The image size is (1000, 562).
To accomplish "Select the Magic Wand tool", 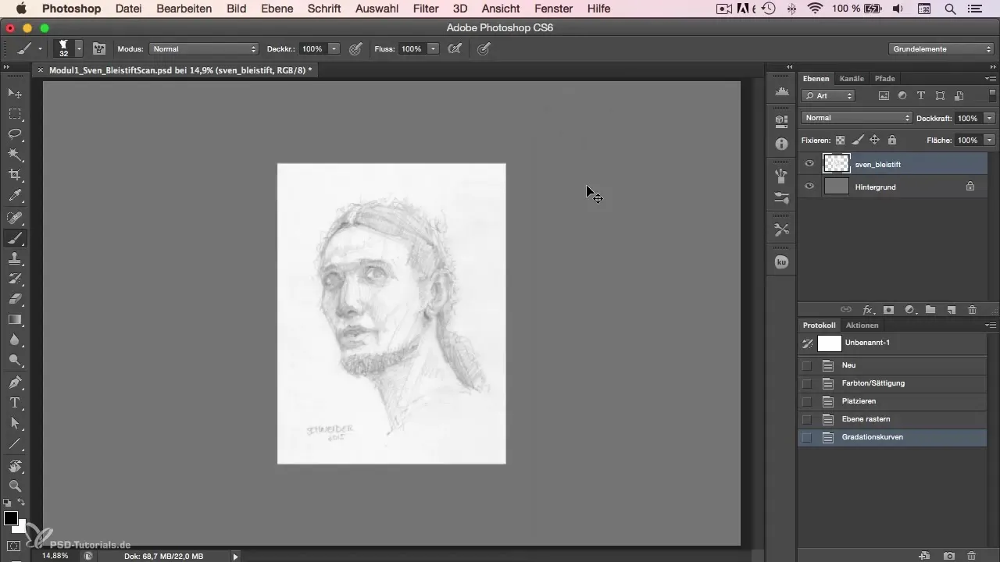I will pyautogui.click(x=15, y=155).
